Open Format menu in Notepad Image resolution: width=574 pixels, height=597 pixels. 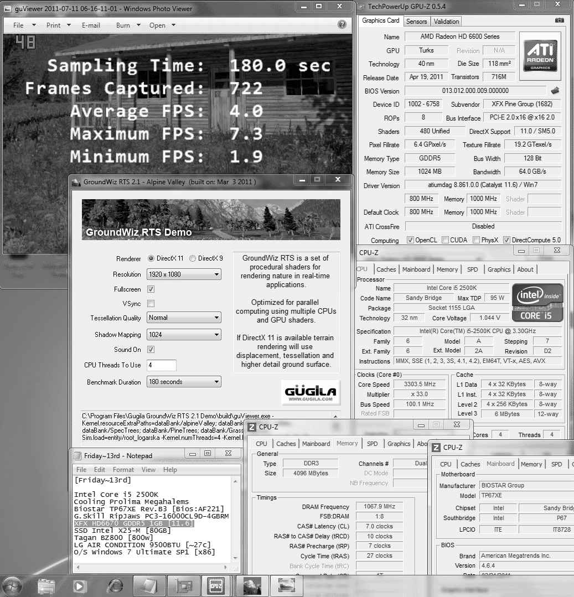pyautogui.click(x=123, y=469)
